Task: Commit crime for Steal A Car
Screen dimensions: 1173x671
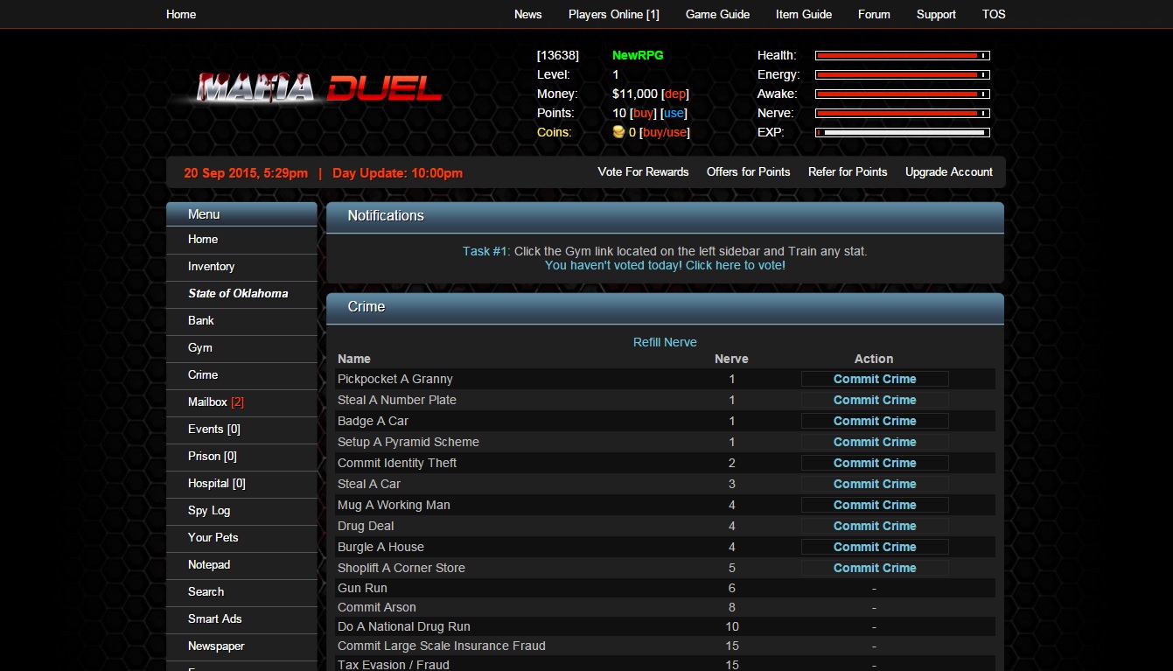Action: 875,484
